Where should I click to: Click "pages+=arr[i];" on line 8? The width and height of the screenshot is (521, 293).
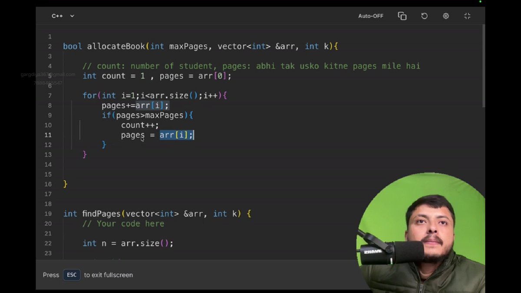(135, 105)
